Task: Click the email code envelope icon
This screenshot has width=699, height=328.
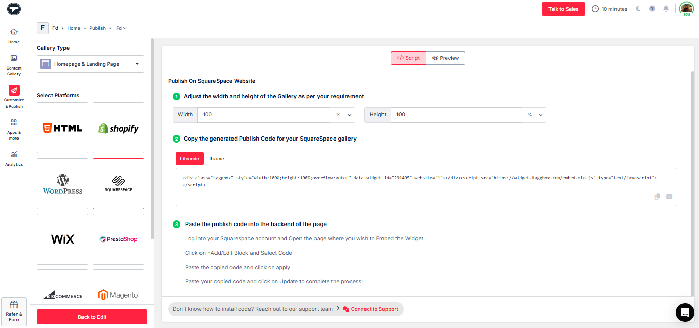Action: coord(669,196)
